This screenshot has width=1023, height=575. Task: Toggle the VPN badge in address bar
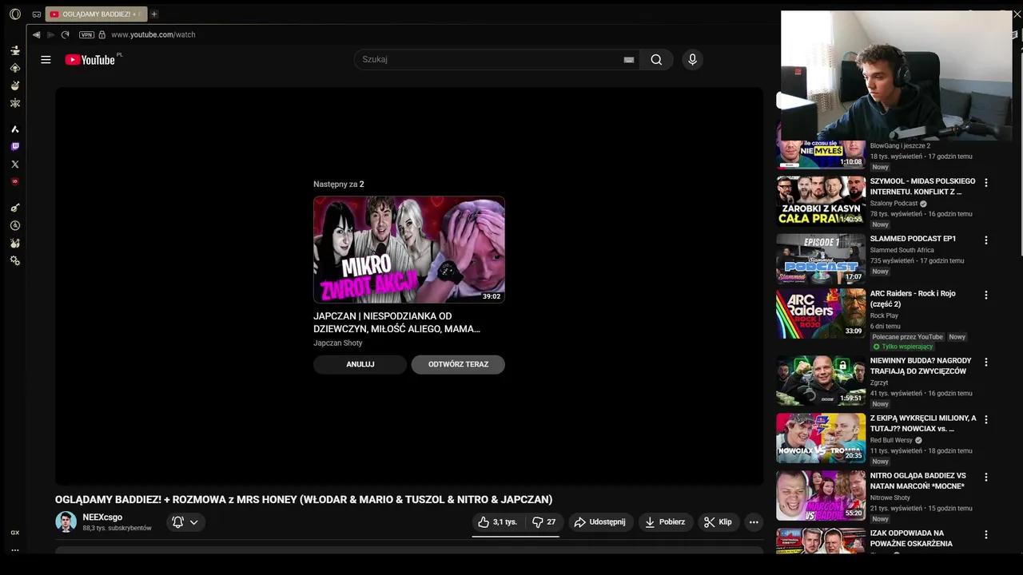pyautogui.click(x=86, y=34)
